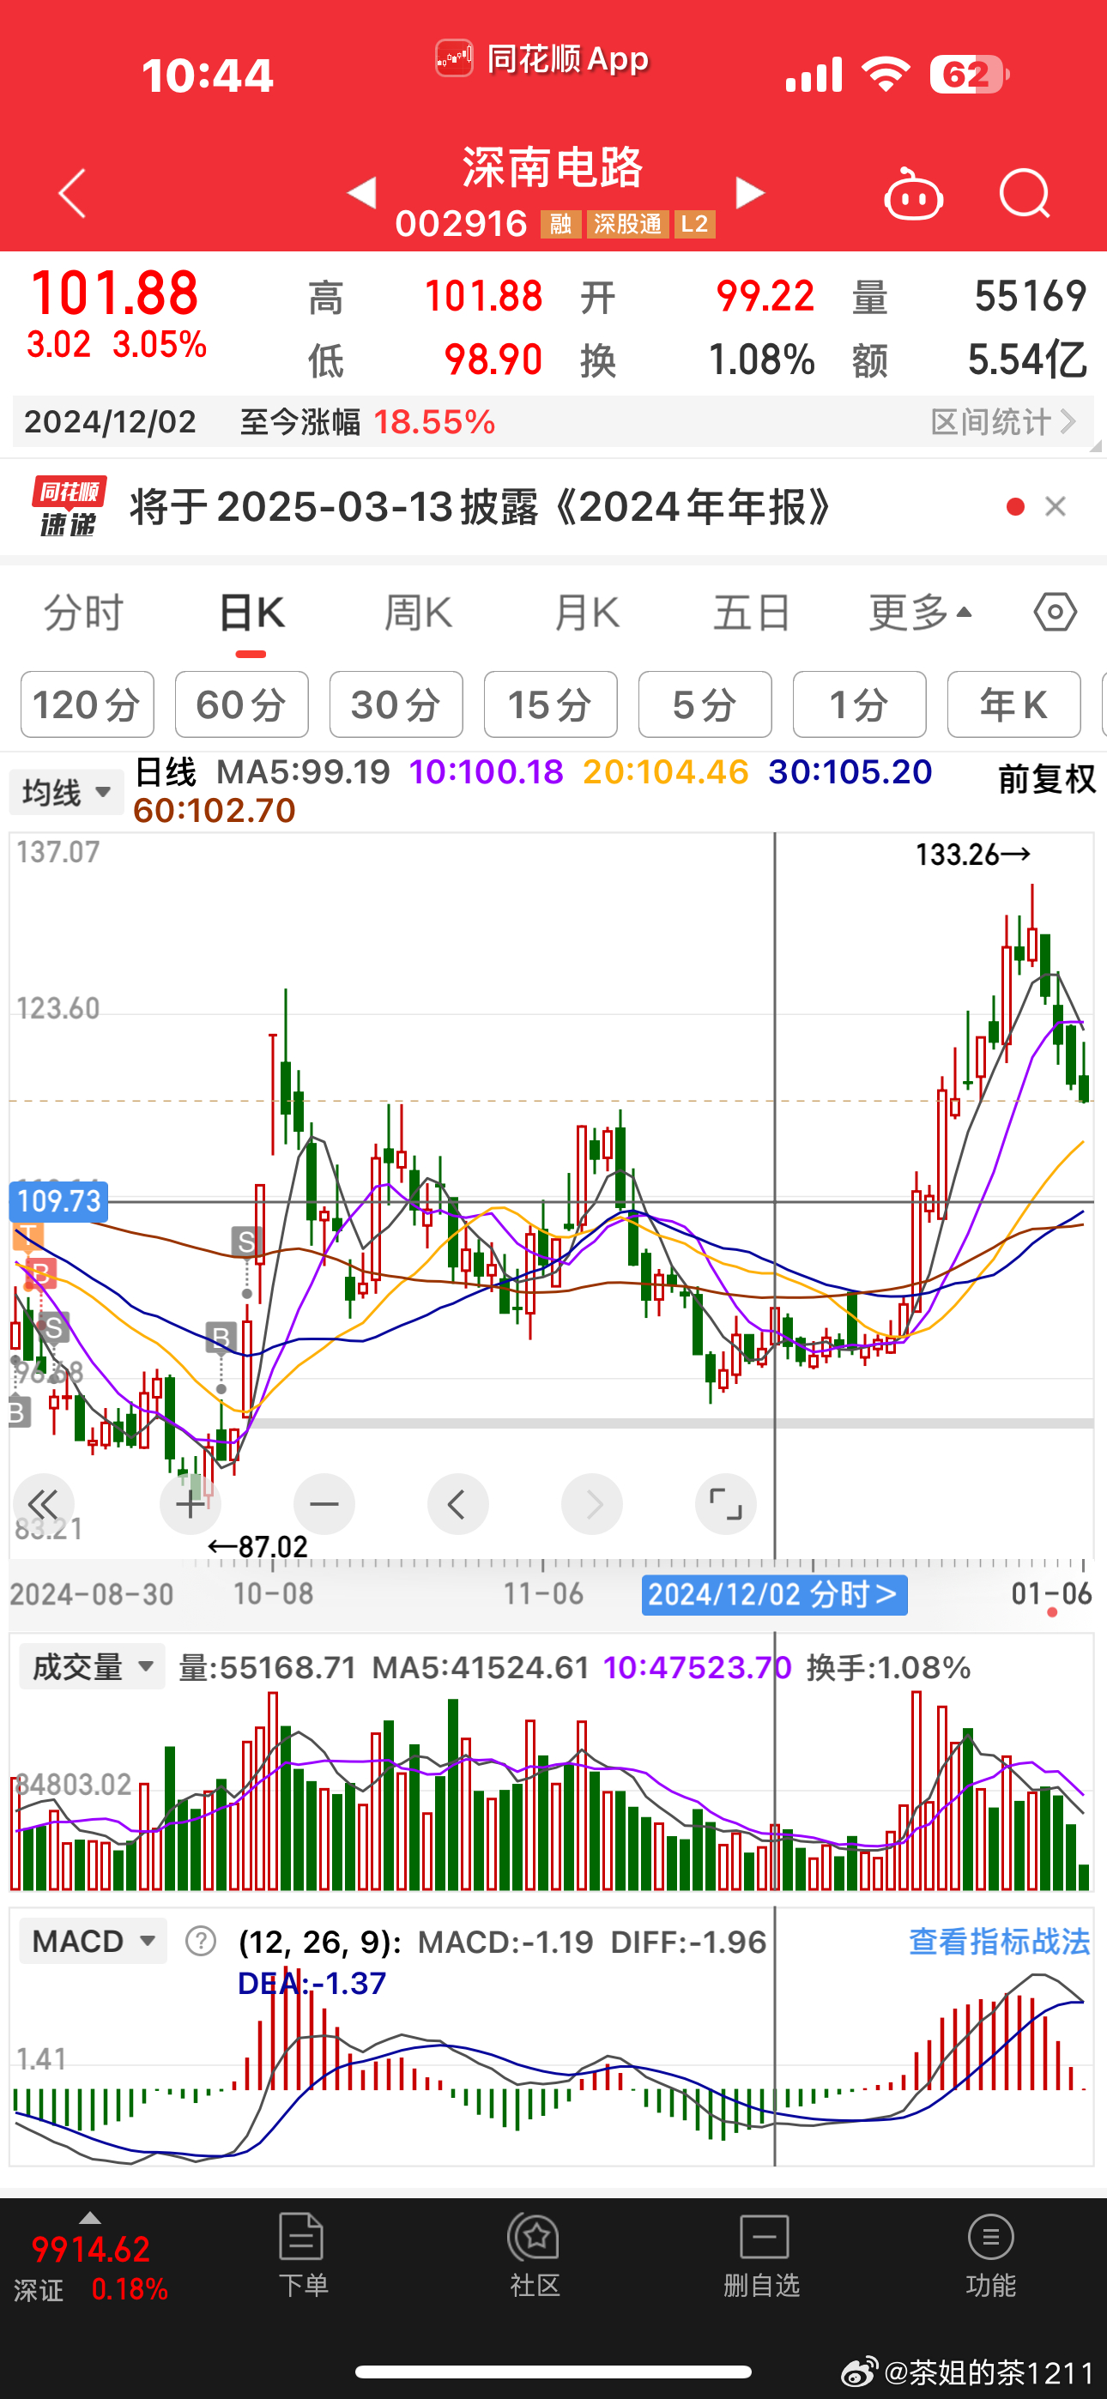Viewport: 1107px width, 2399px height.
Task: Toggle 前复权 price adjustment setting
Action: coord(1045,778)
